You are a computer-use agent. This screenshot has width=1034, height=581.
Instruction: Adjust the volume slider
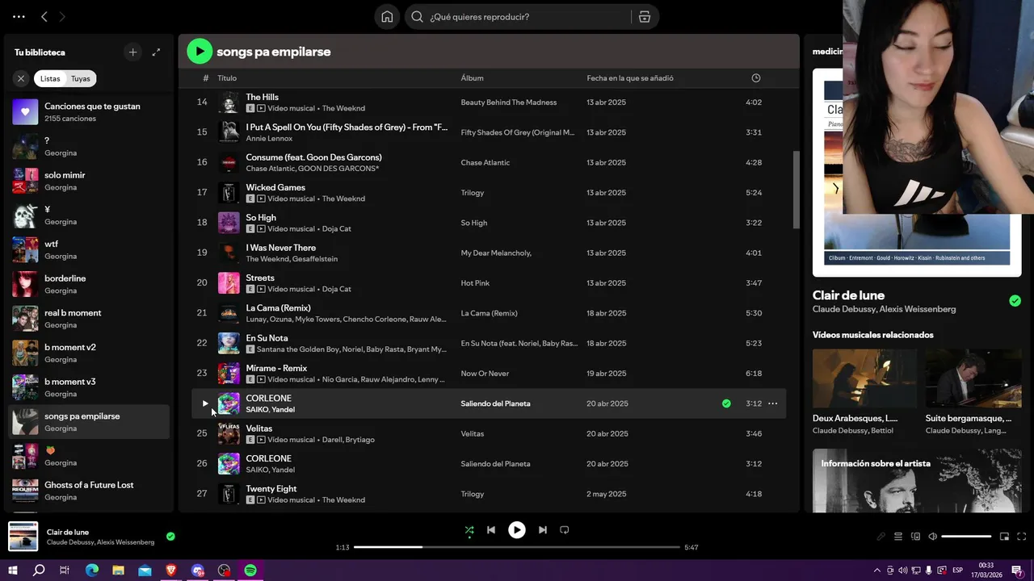[966, 537]
